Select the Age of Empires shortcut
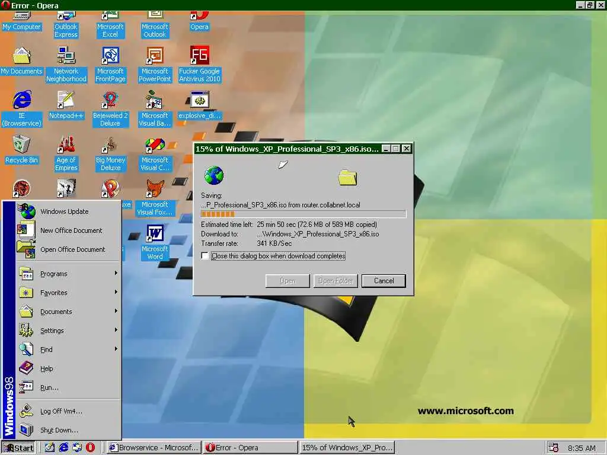Image resolution: width=607 pixels, height=455 pixels. coord(66,153)
